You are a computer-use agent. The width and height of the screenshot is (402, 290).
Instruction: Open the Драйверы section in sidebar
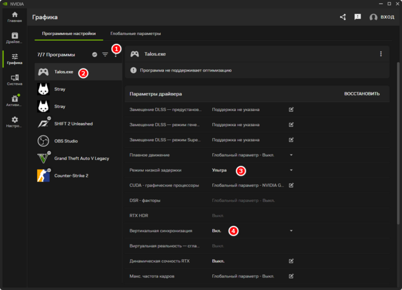pyautogui.click(x=14, y=38)
